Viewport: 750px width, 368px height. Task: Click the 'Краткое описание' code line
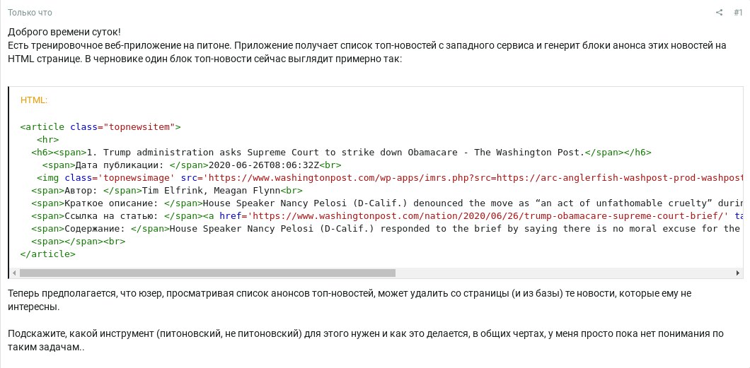pos(387,203)
